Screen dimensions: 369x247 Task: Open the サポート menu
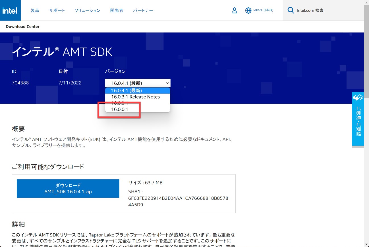[57, 11]
